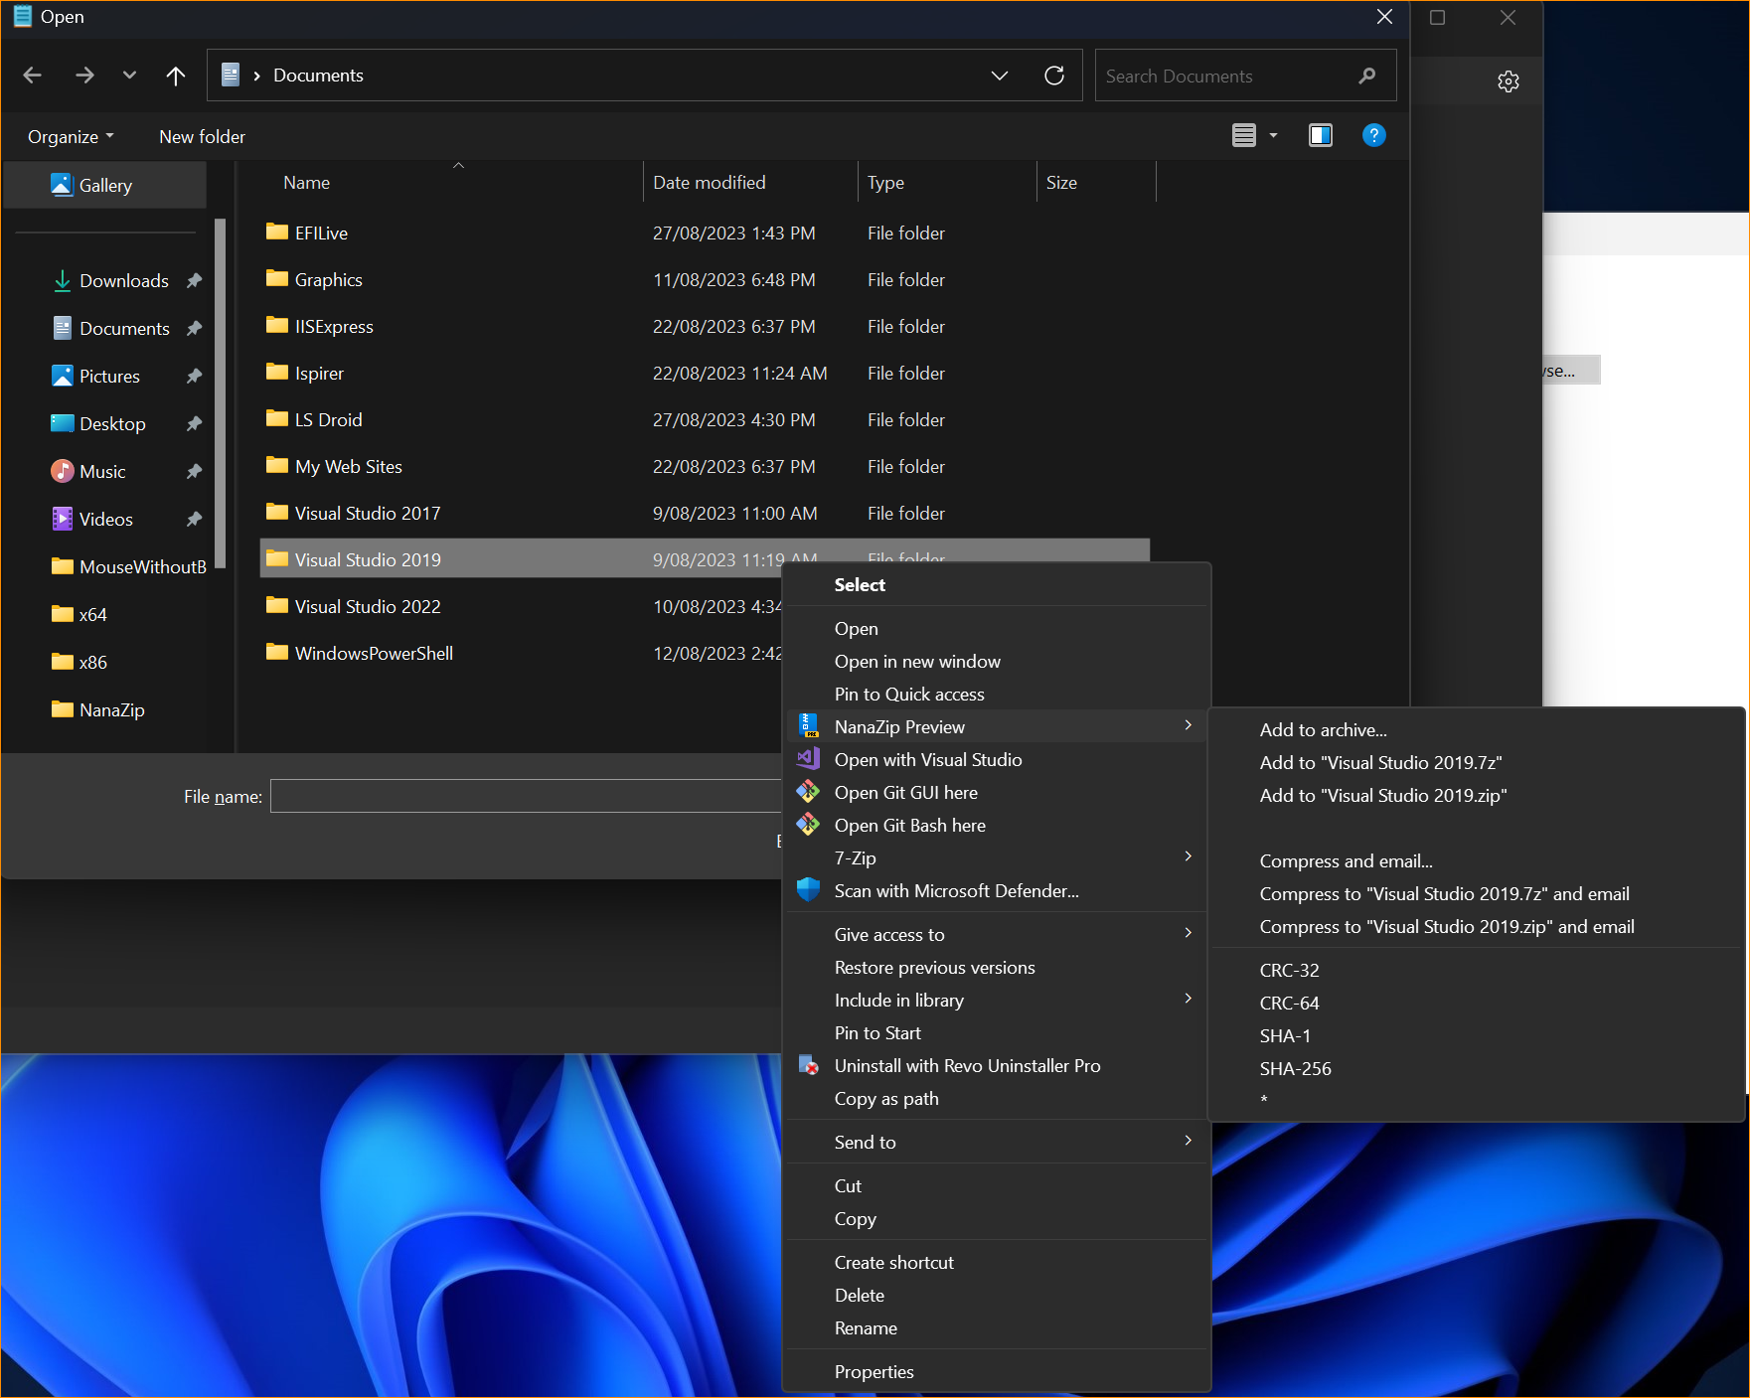Click Add to "Visual Studio 2019.zip"
The image size is (1750, 1398).
[x=1382, y=795]
